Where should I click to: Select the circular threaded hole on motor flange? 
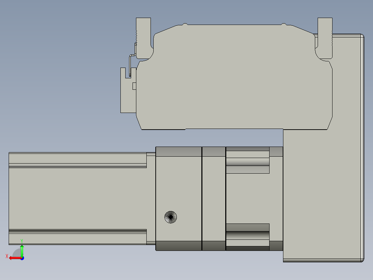point(170,217)
